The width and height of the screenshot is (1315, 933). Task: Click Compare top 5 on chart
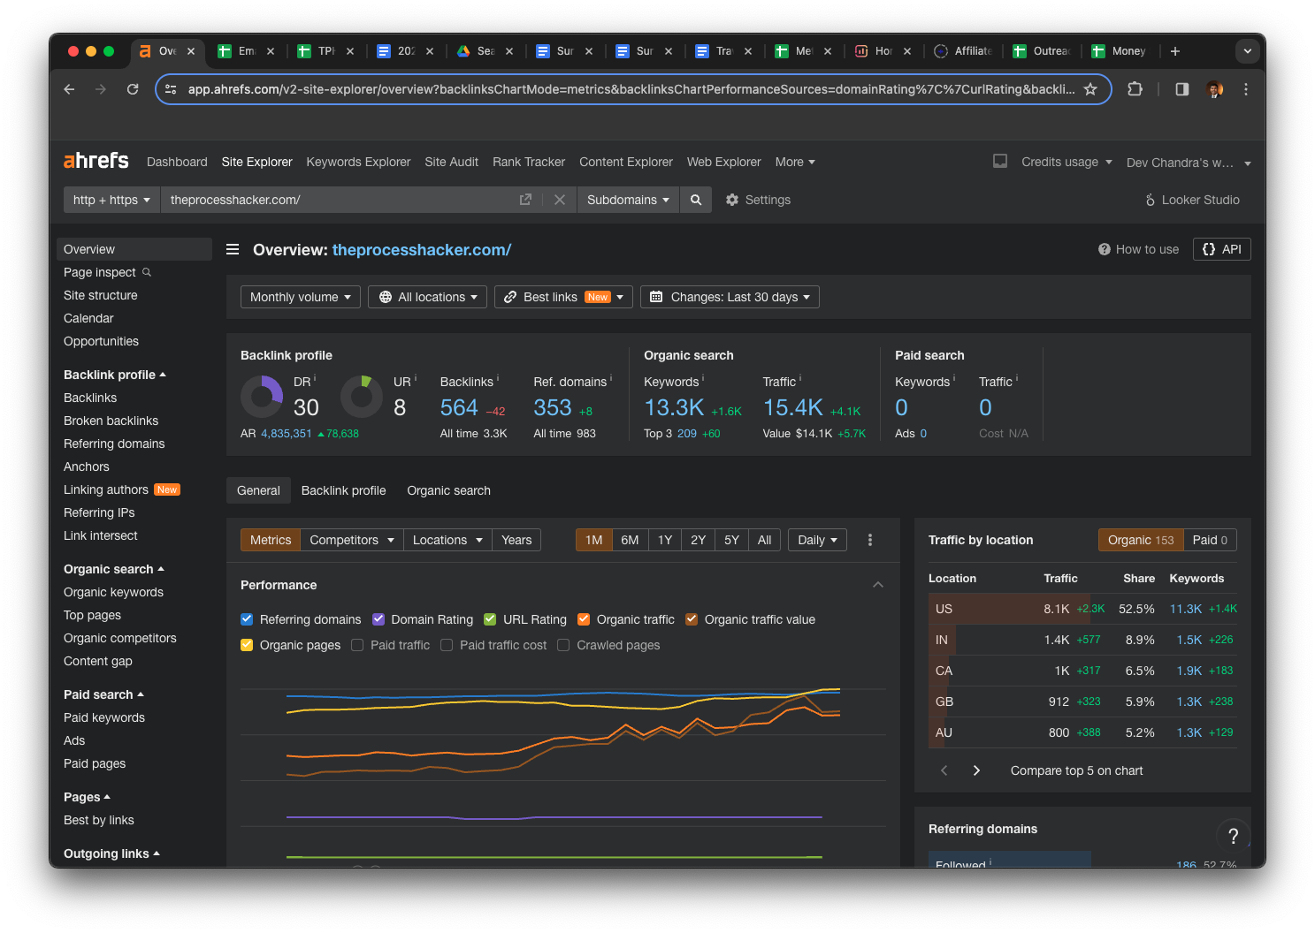[1076, 770]
